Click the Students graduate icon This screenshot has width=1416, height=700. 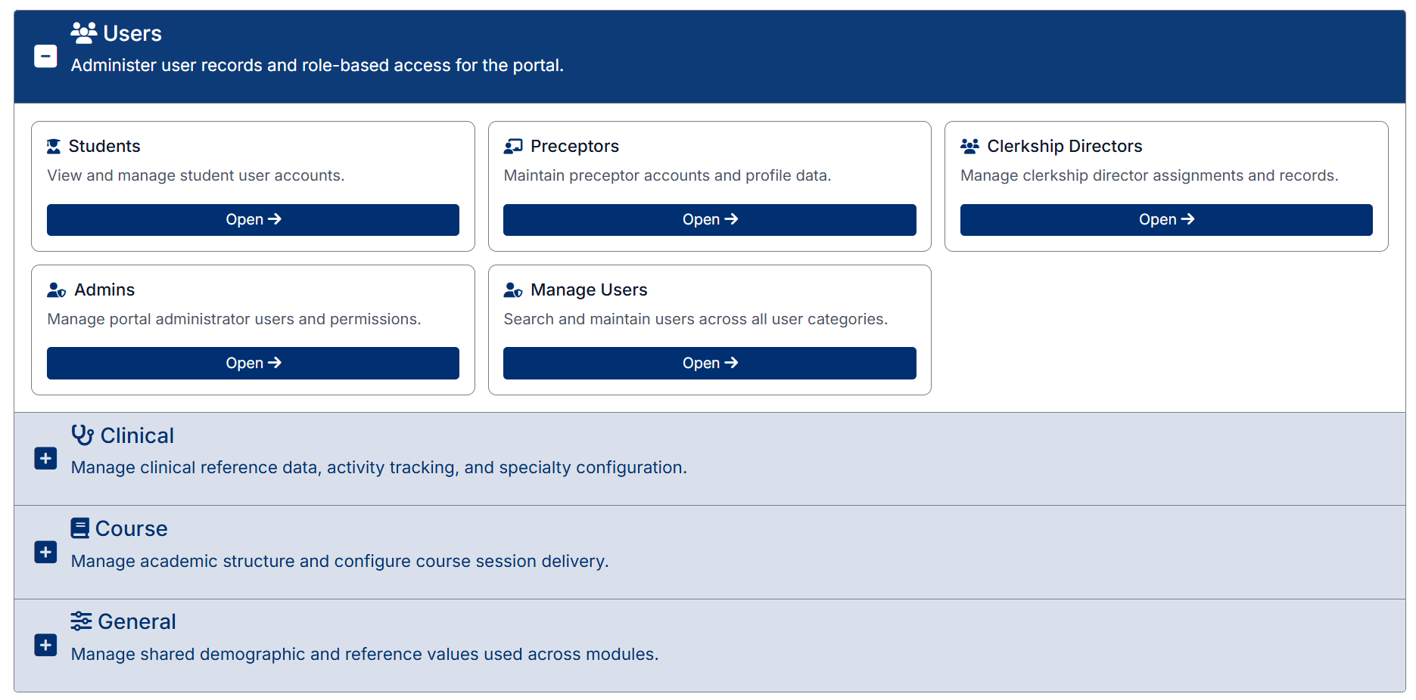[54, 146]
